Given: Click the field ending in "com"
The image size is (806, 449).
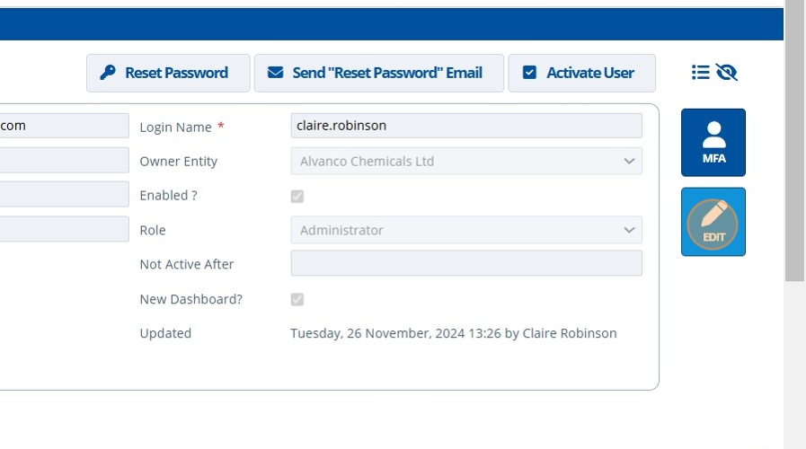Looking at the screenshot, I should 63,126.
